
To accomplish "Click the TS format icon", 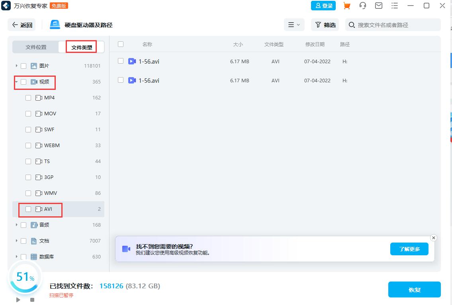I will coord(39,161).
